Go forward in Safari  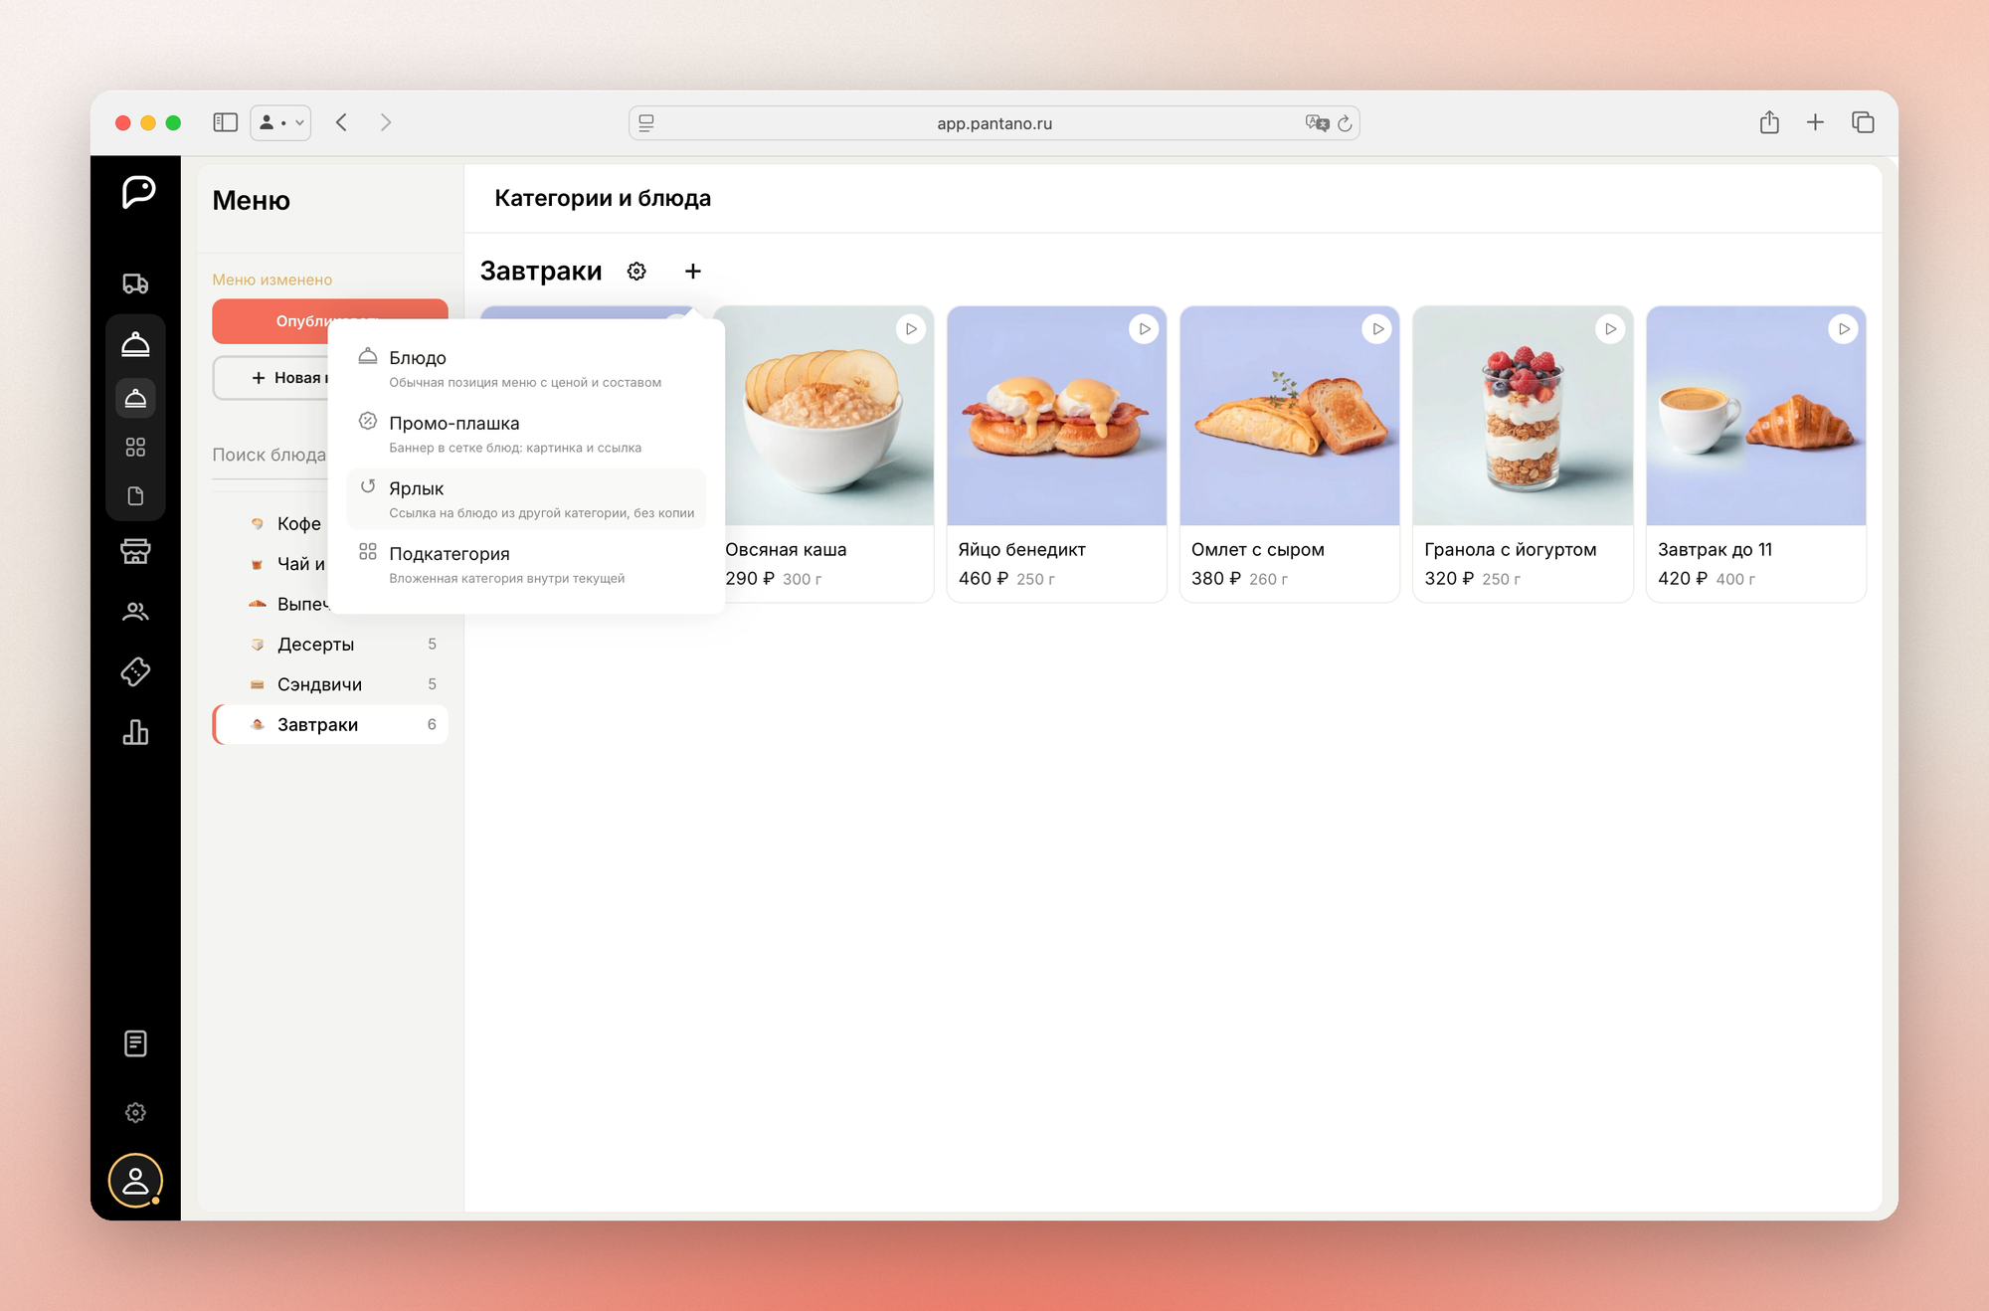[x=386, y=122]
